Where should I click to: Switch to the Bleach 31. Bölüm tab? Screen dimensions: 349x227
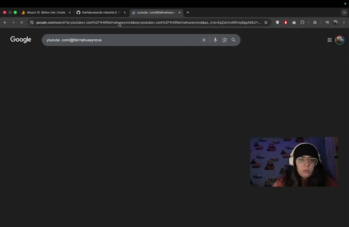tap(46, 13)
